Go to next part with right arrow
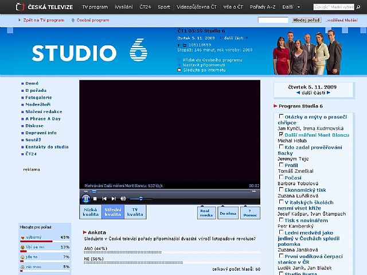 pos(329,93)
